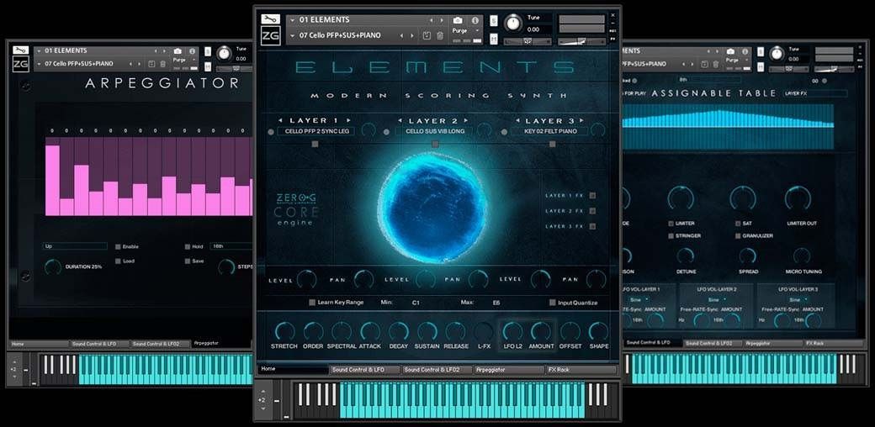The image size is (875, 427).
Task: Select the previous sound with LAYER 2 left arrow
Action: [400, 120]
